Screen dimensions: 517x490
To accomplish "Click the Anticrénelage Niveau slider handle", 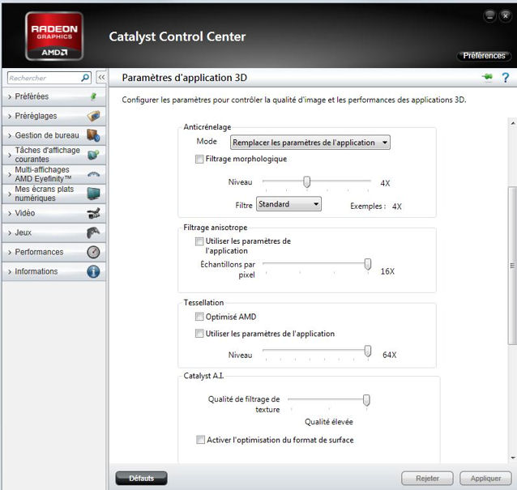I will click(306, 182).
